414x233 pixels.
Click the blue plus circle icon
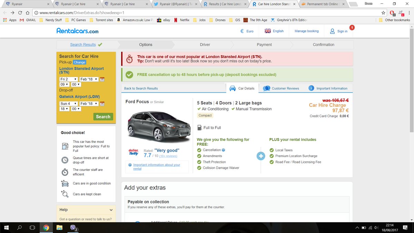tap(261, 156)
